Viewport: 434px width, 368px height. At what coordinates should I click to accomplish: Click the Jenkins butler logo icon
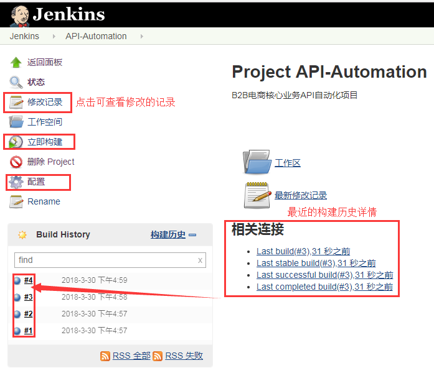19,16
